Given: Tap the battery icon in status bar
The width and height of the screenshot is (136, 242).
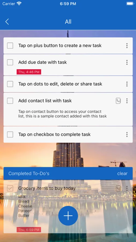Looking at the screenshot, I should pos(130,4).
